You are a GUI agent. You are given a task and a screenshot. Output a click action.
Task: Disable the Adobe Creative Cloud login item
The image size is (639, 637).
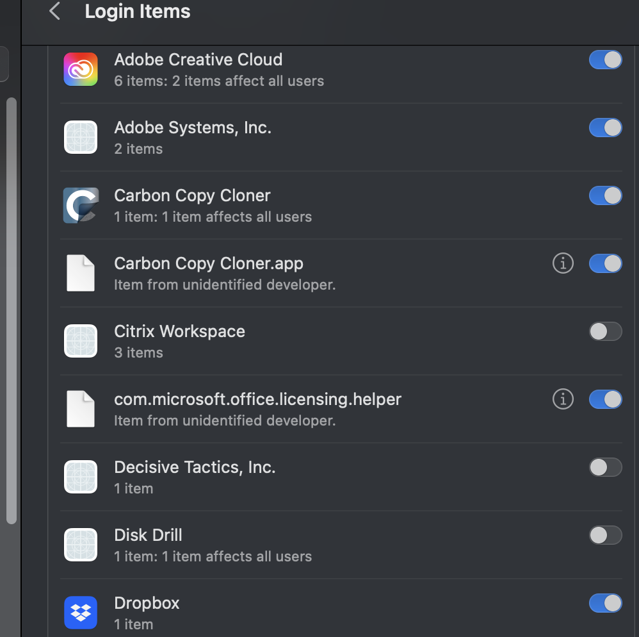(605, 60)
